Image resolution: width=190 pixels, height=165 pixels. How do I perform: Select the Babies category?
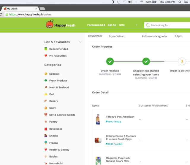[53, 156]
